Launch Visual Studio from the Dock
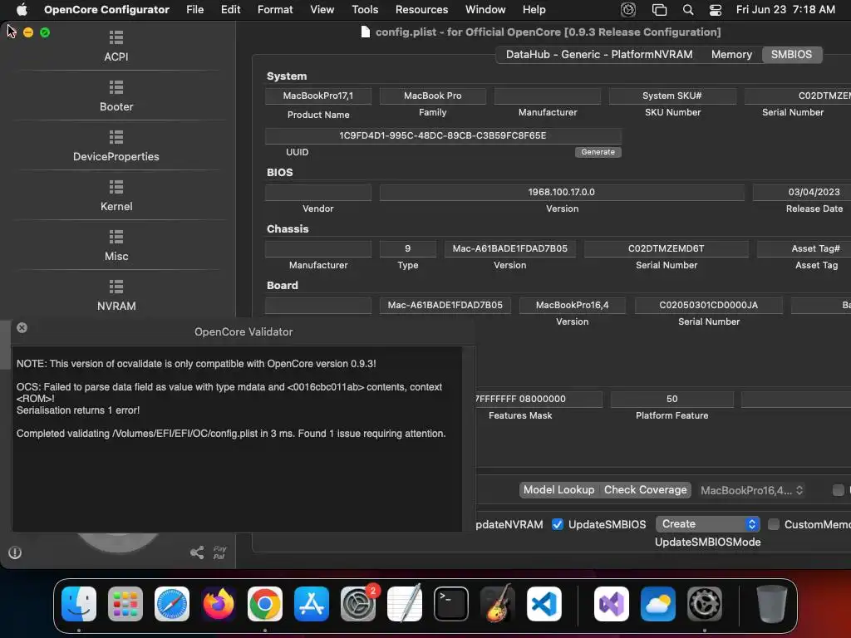Viewport: 851px width, 638px height. pyautogui.click(x=612, y=604)
